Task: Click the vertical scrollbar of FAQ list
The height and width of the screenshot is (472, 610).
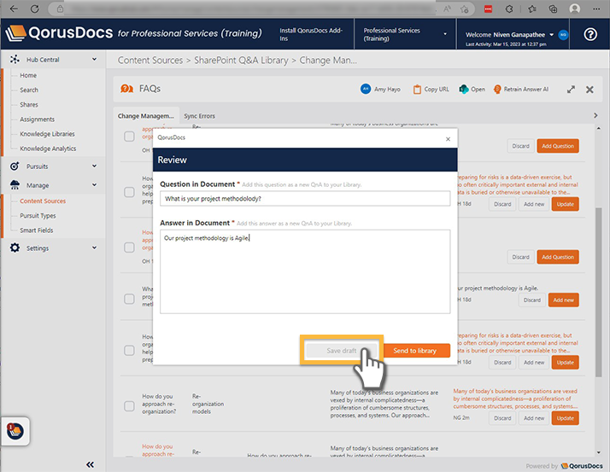Action: 598,292
